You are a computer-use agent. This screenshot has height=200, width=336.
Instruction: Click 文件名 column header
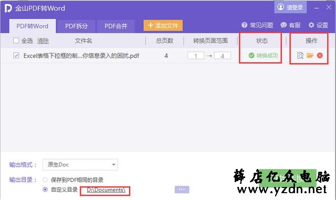pyautogui.click(x=83, y=41)
